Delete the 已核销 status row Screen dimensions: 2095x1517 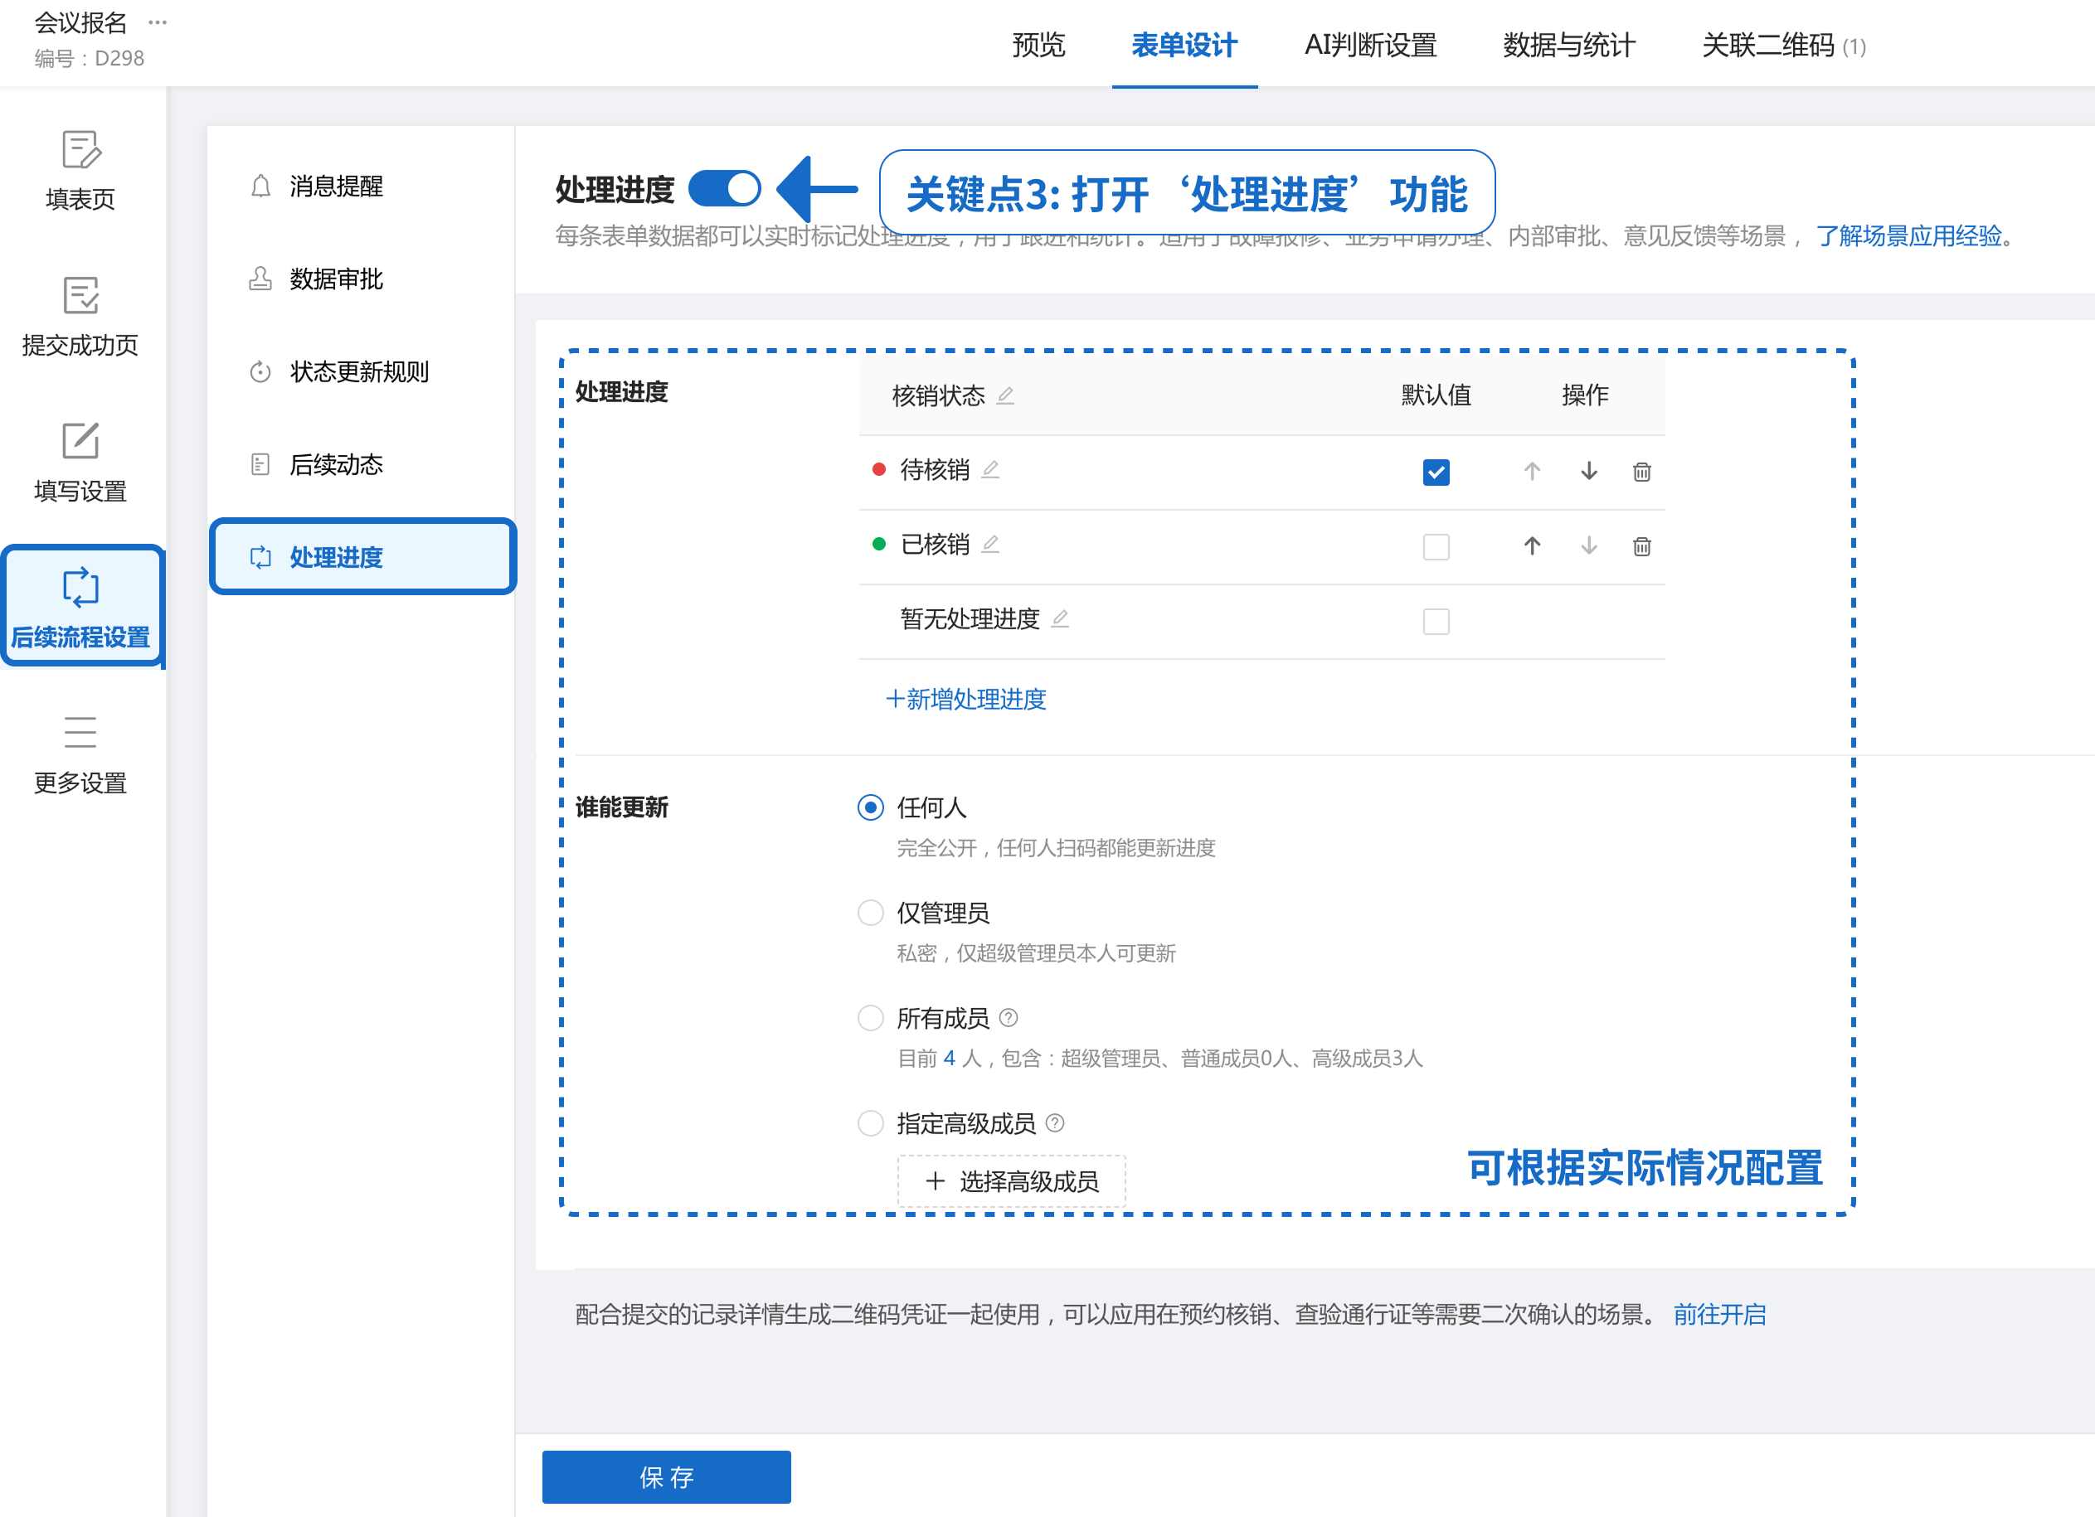click(1641, 546)
